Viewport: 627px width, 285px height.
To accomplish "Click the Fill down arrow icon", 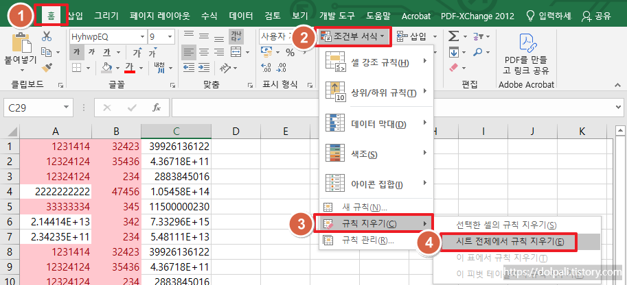I will click(453, 52).
